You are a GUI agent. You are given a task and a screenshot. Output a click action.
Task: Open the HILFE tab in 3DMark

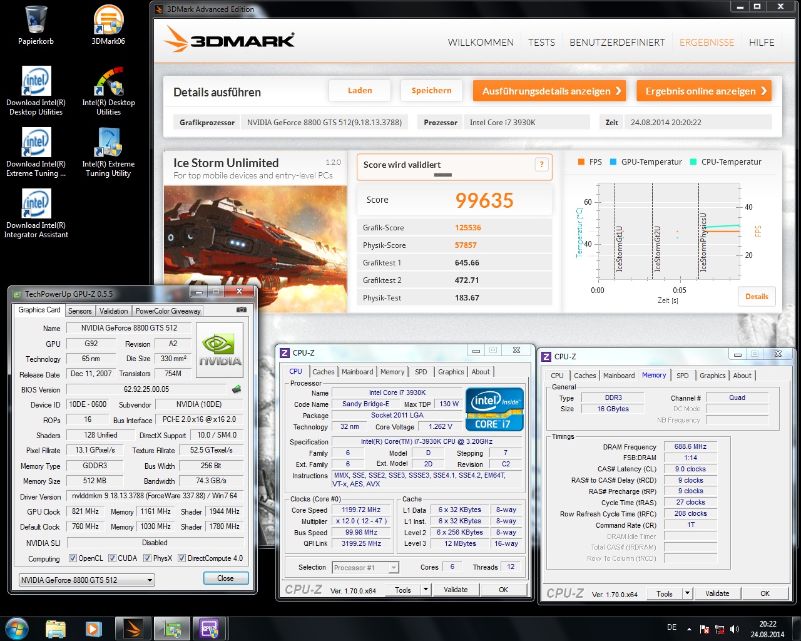coord(762,43)
